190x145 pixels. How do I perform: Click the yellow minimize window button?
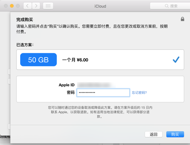(12, 6)
